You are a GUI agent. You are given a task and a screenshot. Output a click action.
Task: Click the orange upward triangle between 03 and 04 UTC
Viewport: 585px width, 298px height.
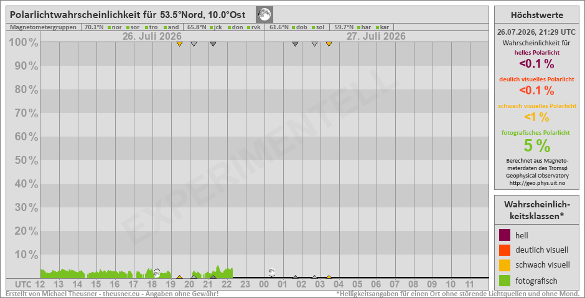[x=329, y=277]
